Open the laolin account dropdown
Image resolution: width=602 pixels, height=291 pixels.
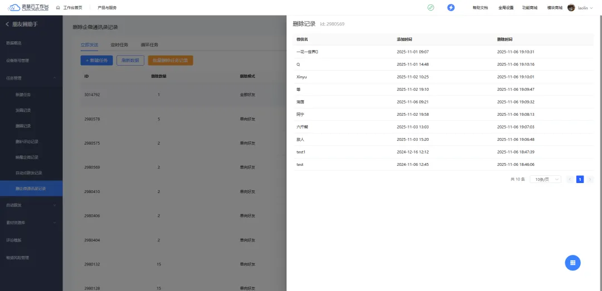click(x=585, y=8)
